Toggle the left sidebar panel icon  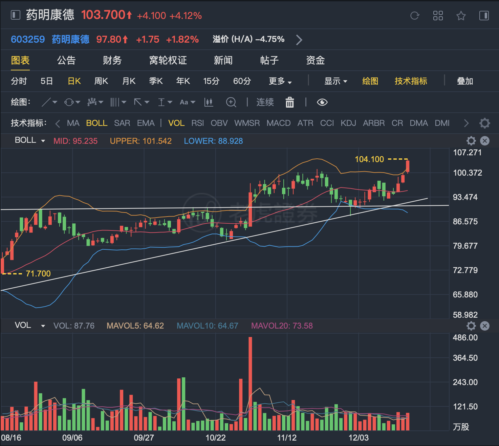[x=16, y=15]
